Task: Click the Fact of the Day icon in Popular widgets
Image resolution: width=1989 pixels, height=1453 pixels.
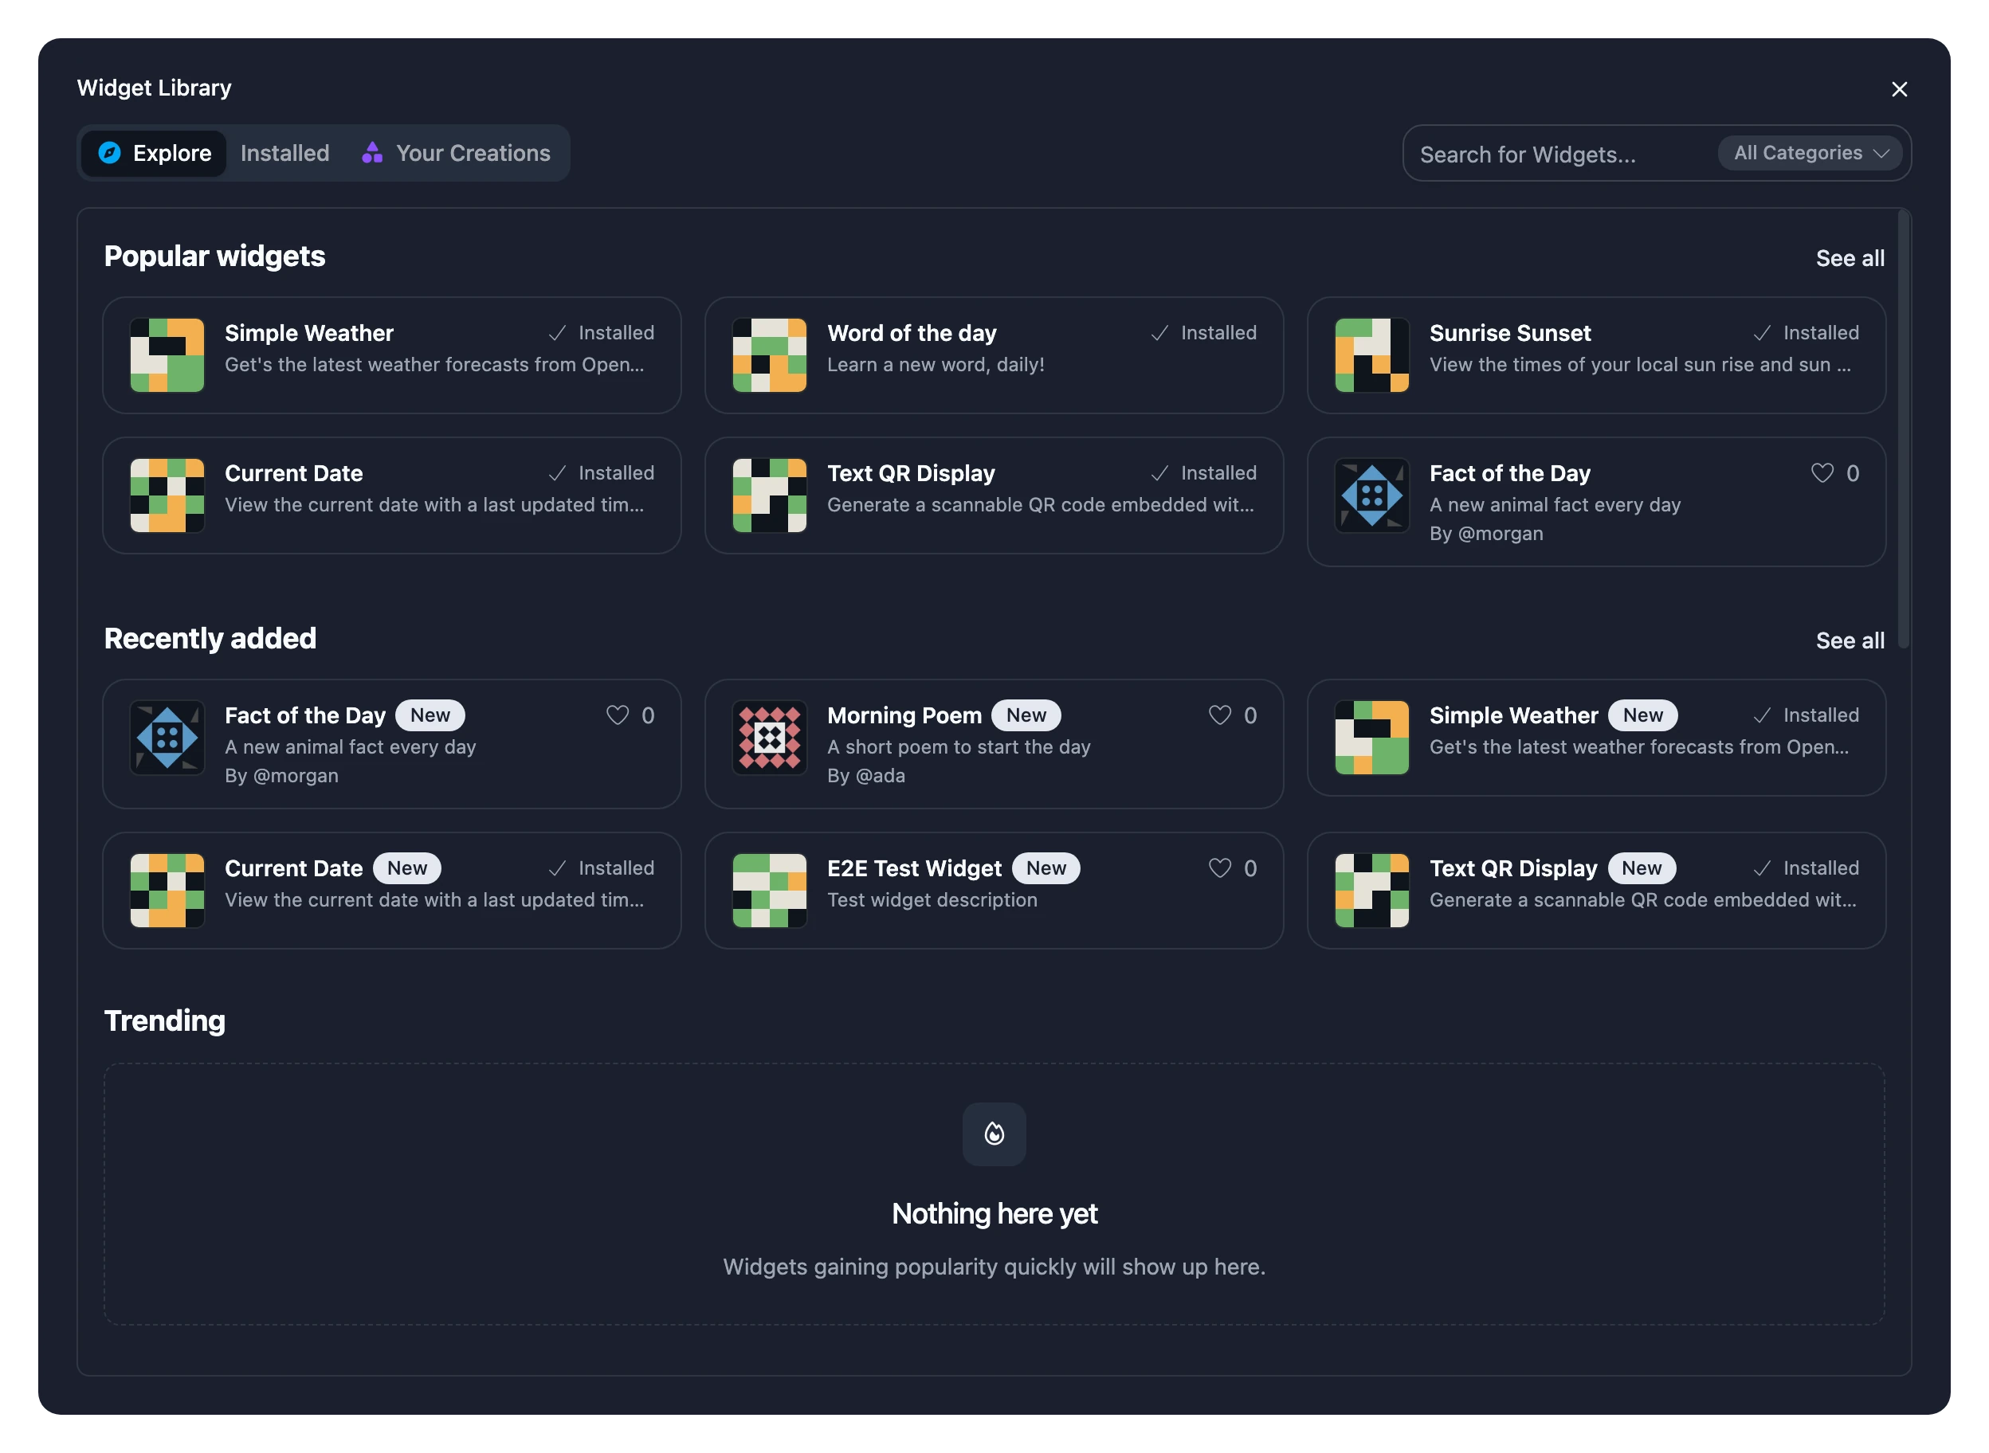Action: [1372, 495]
